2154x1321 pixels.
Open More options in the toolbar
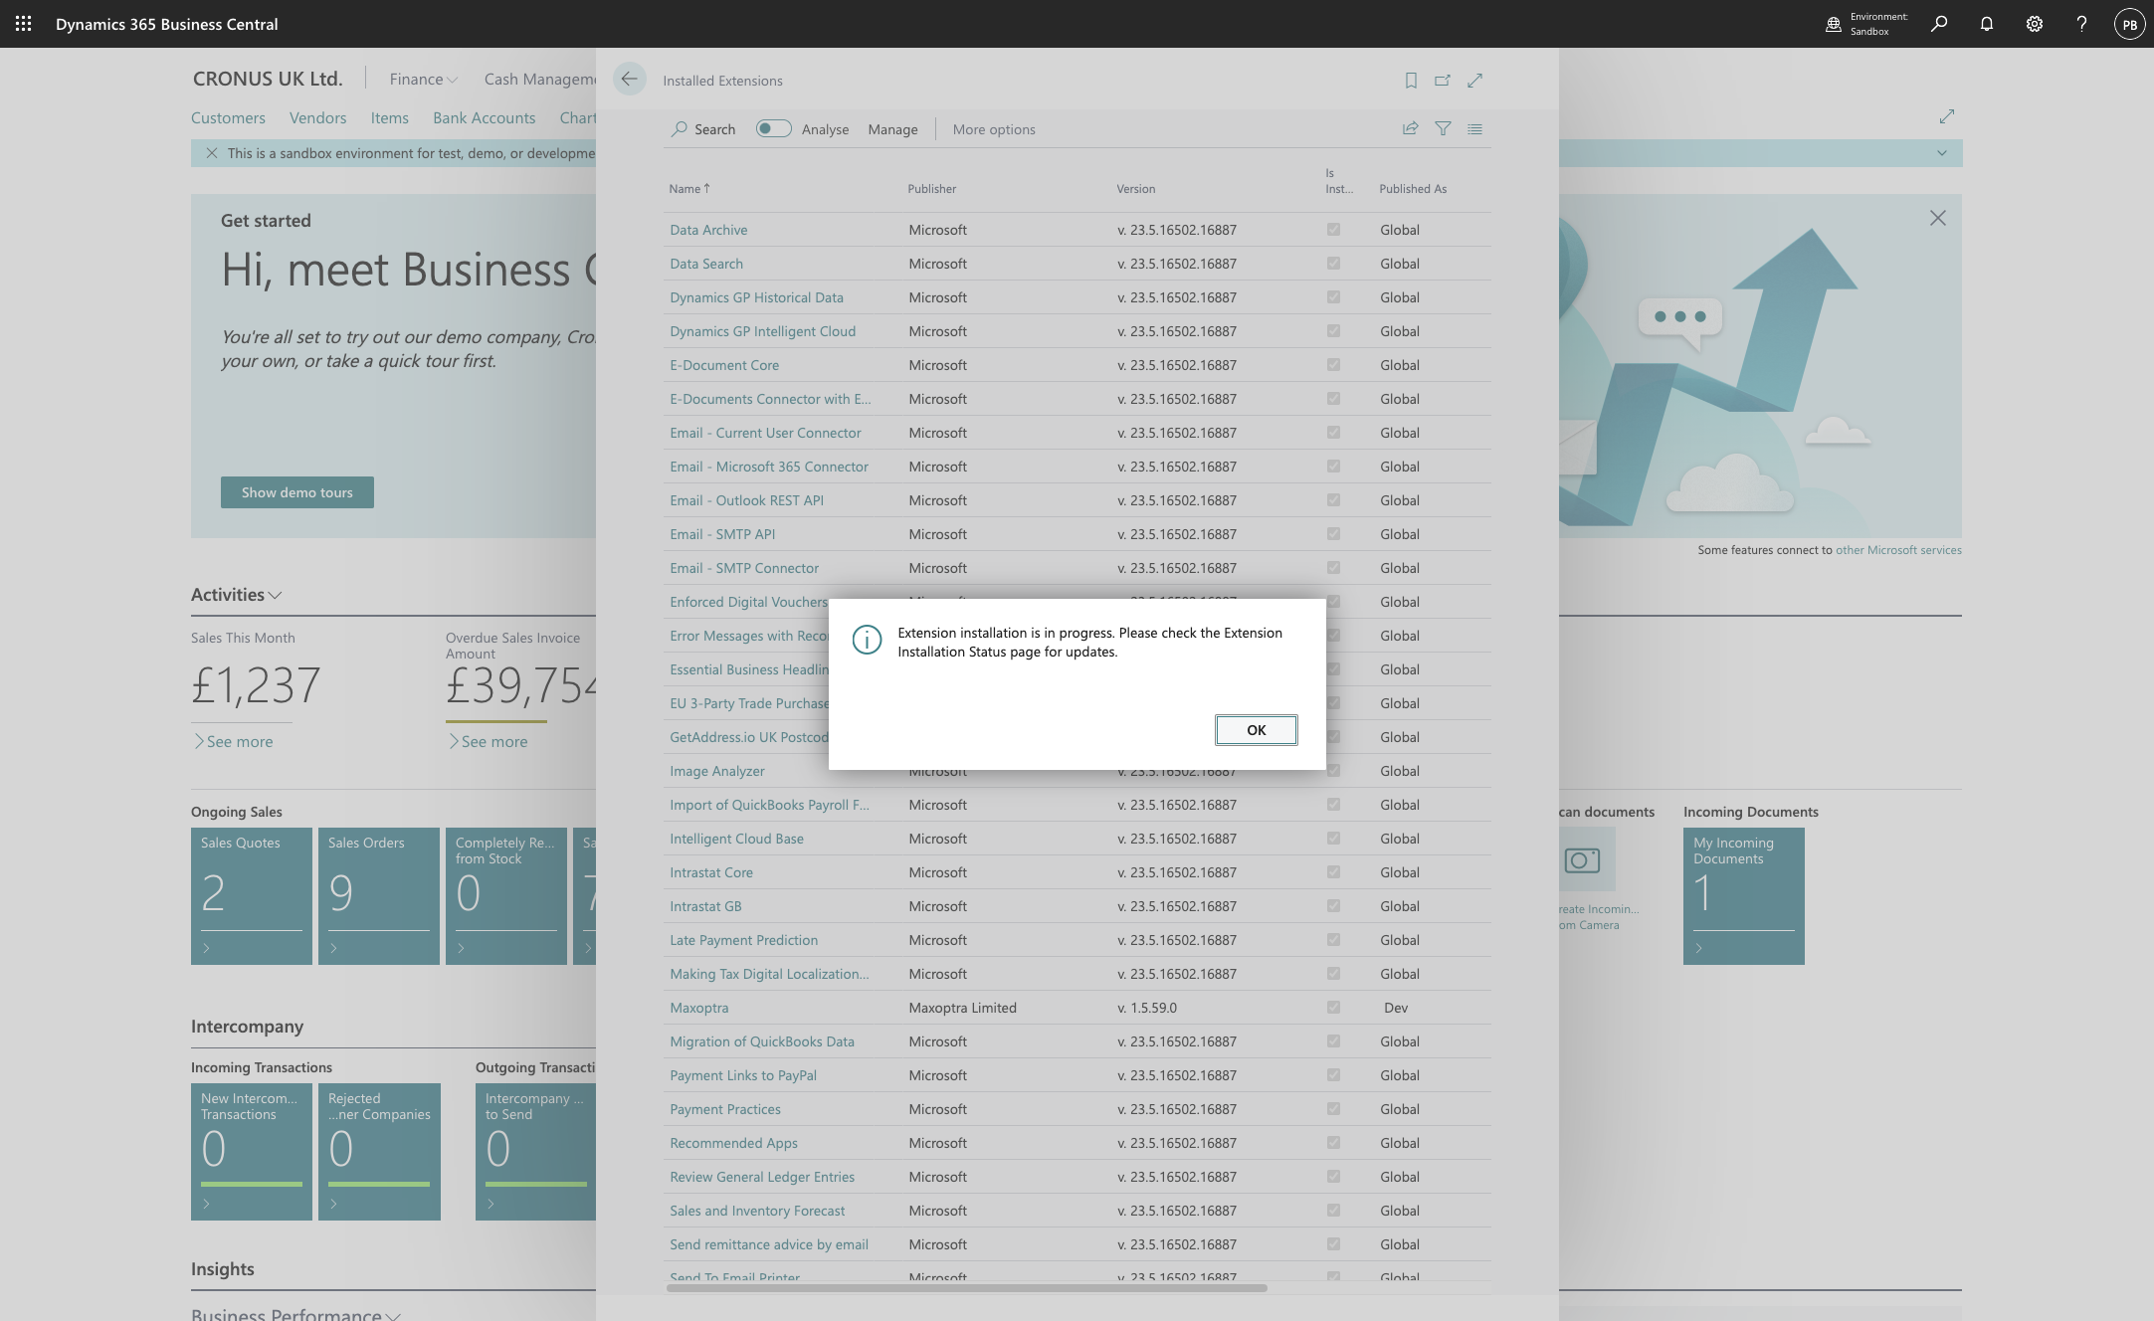(994, 129)
